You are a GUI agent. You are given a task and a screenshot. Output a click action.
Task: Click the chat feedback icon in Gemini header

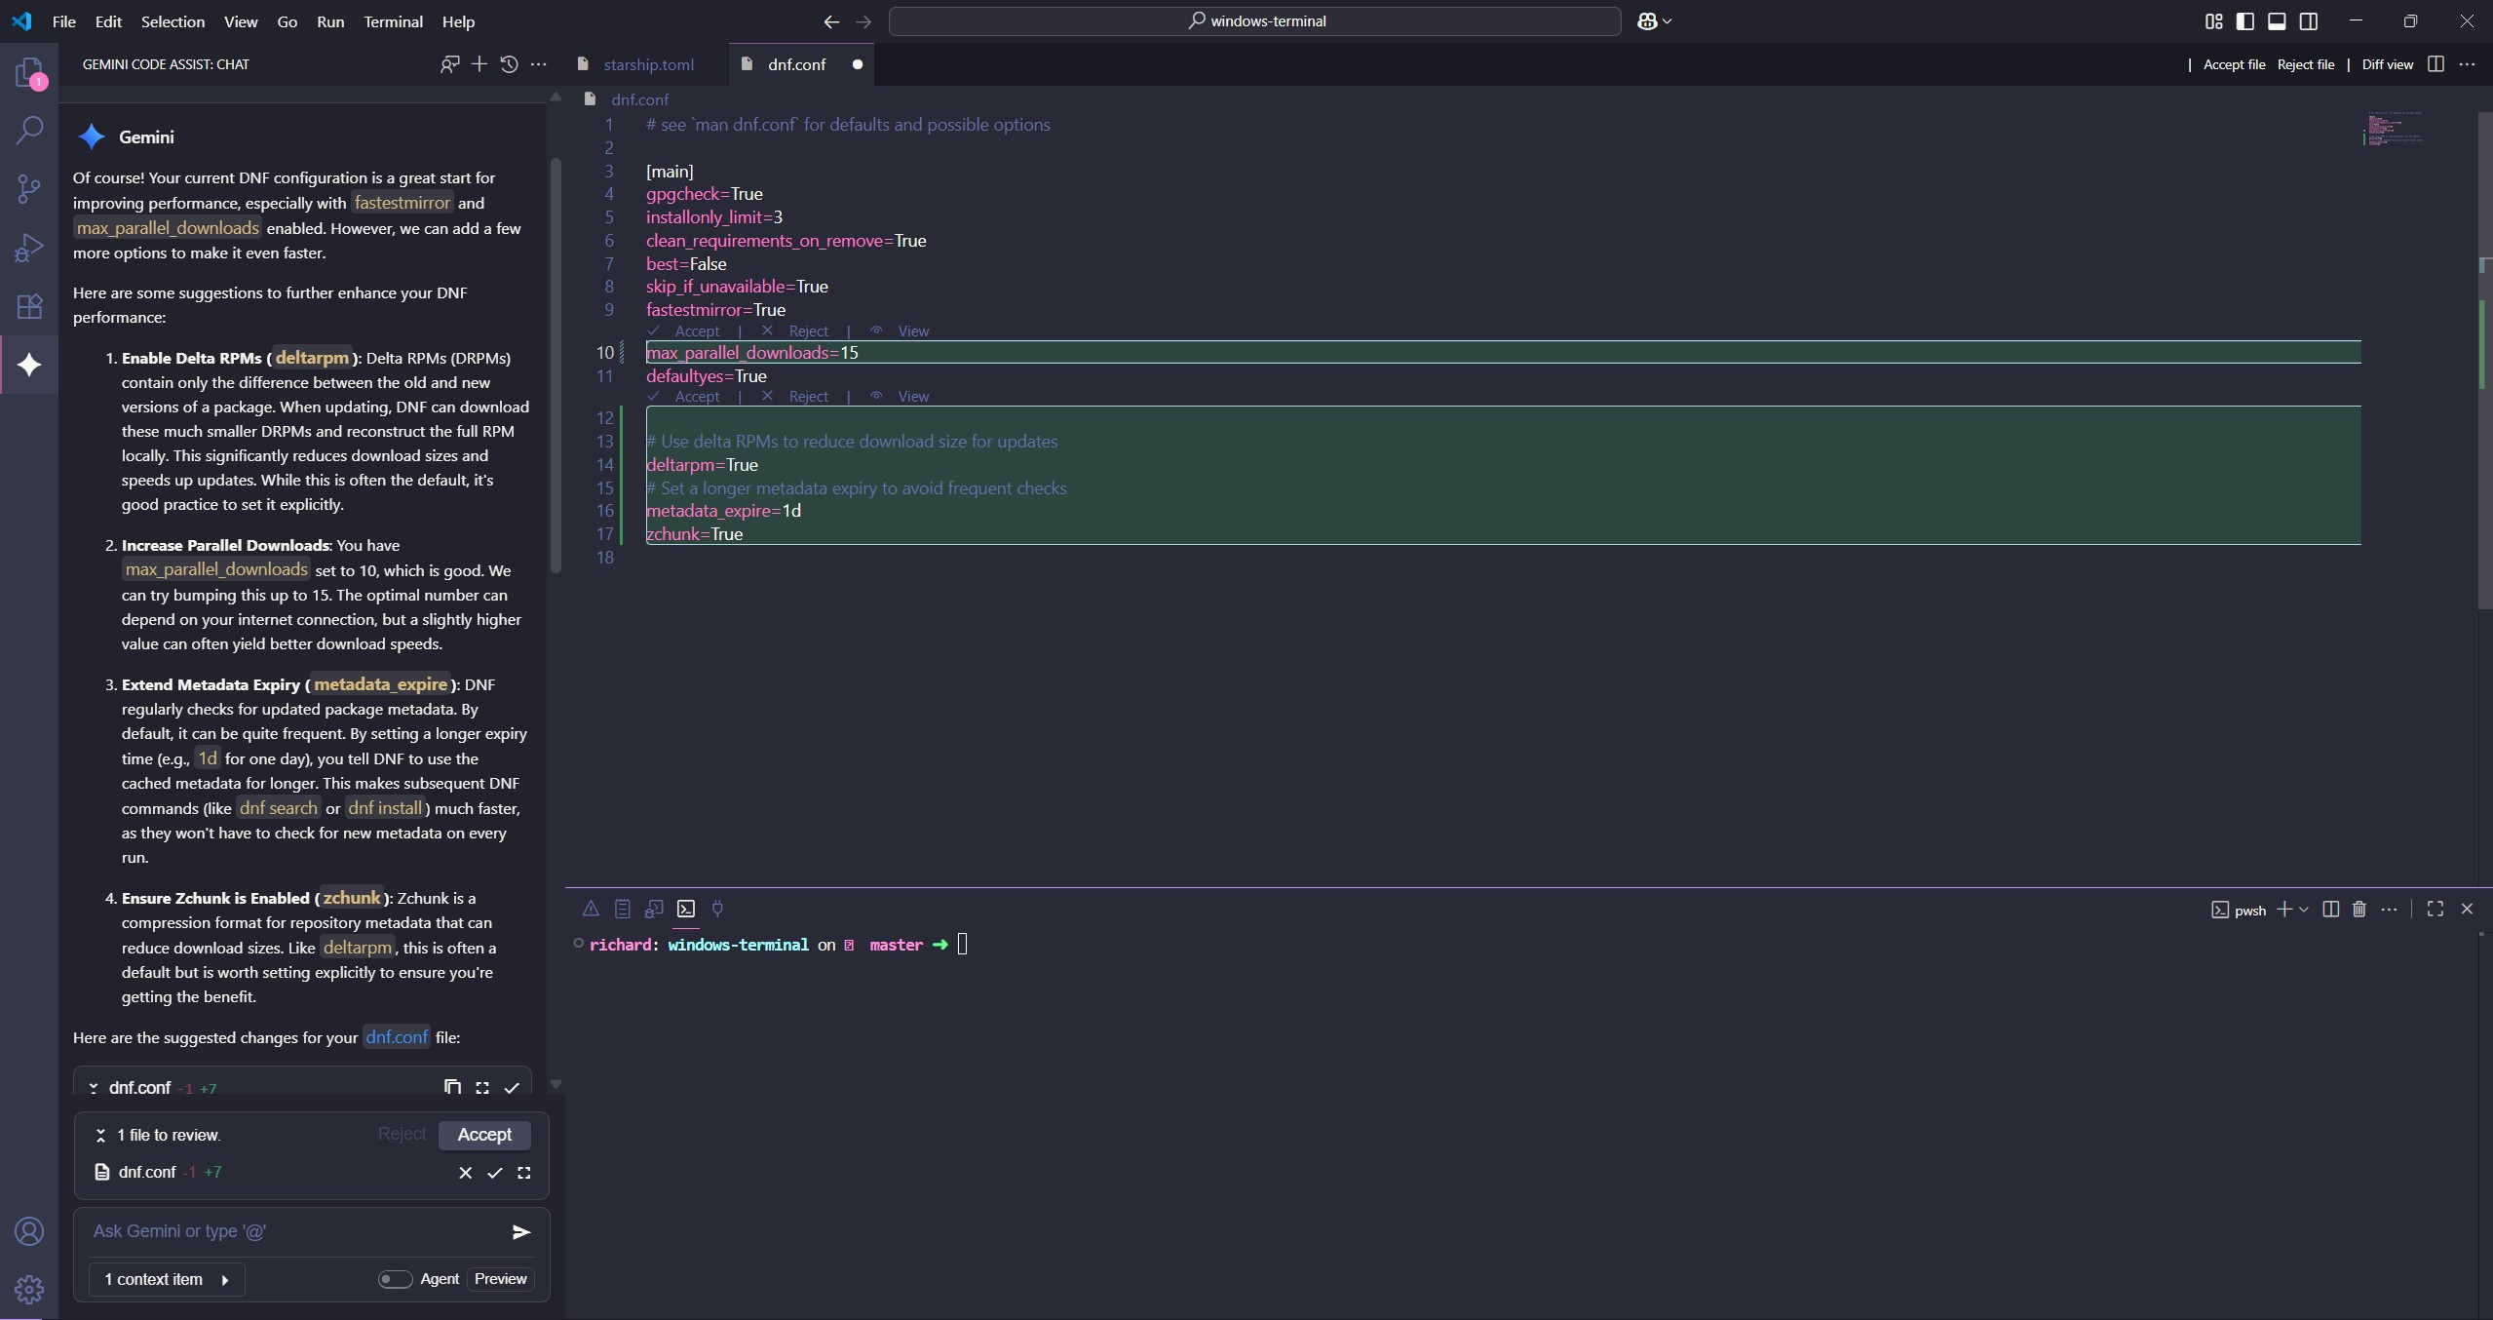point(449,64)
